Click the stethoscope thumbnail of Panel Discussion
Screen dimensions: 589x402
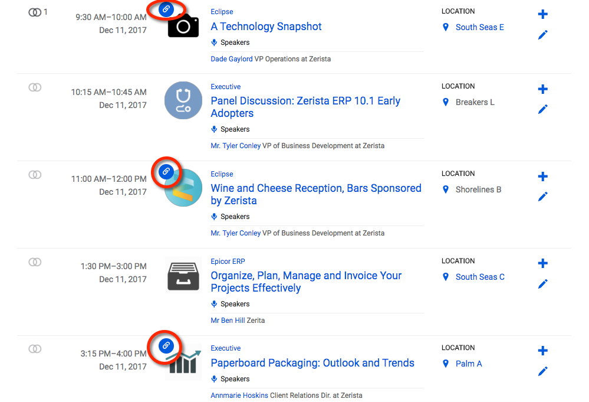pyautogui.click(x=183, y=100)
